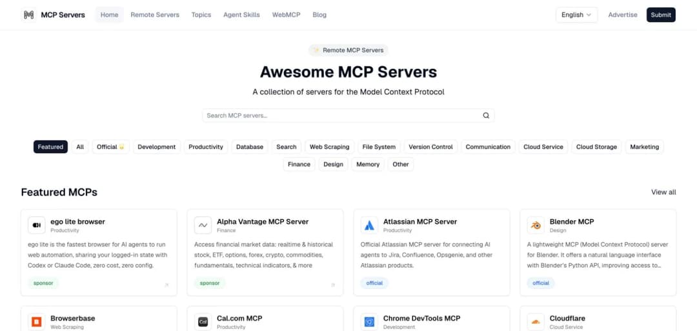Viewport: 697px width, 331px height.
Task: Filter by Other category
Action: point(401,165)
